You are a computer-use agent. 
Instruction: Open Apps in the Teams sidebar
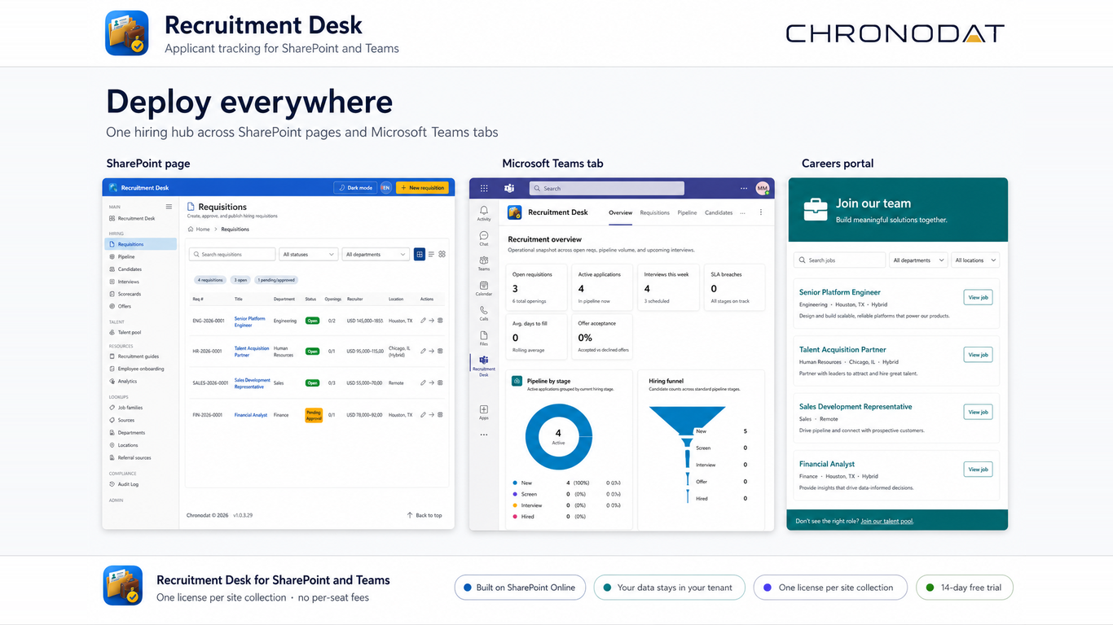coord(484,413)
